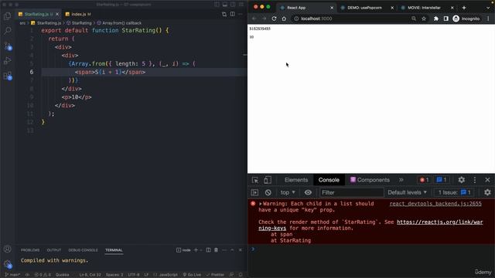Open the Explorer view in VS Code
495x278 pixels.
coord(7,15)
